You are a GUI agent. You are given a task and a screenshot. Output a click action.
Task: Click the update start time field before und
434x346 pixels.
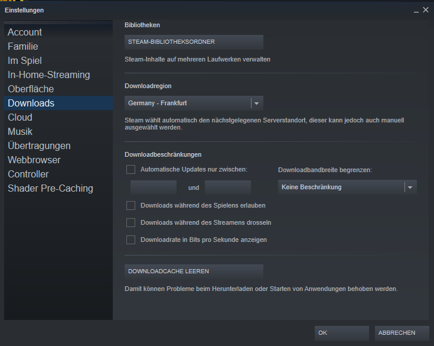154,187
